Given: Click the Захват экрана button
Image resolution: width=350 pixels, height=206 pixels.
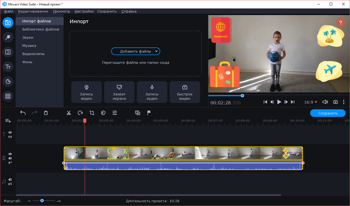Looking at the screenshot, I should pos(119,92).
